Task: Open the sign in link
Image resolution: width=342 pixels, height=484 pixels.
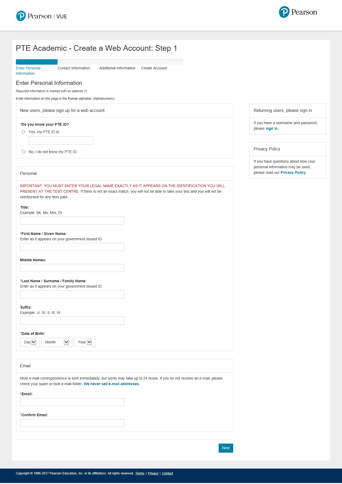Action: (272, 128)
